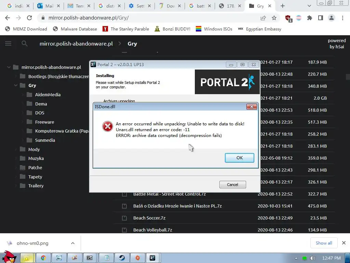The image size is (350, 263).
Task: Open the Dema folder
Action: point(41,104)
